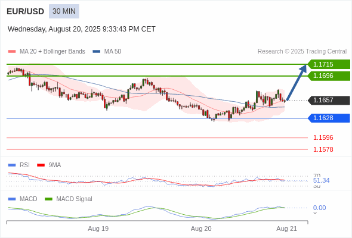Screen dimensions: 352x238
Task: Click the pink MA 20 legend swatch
Action: 12,52
